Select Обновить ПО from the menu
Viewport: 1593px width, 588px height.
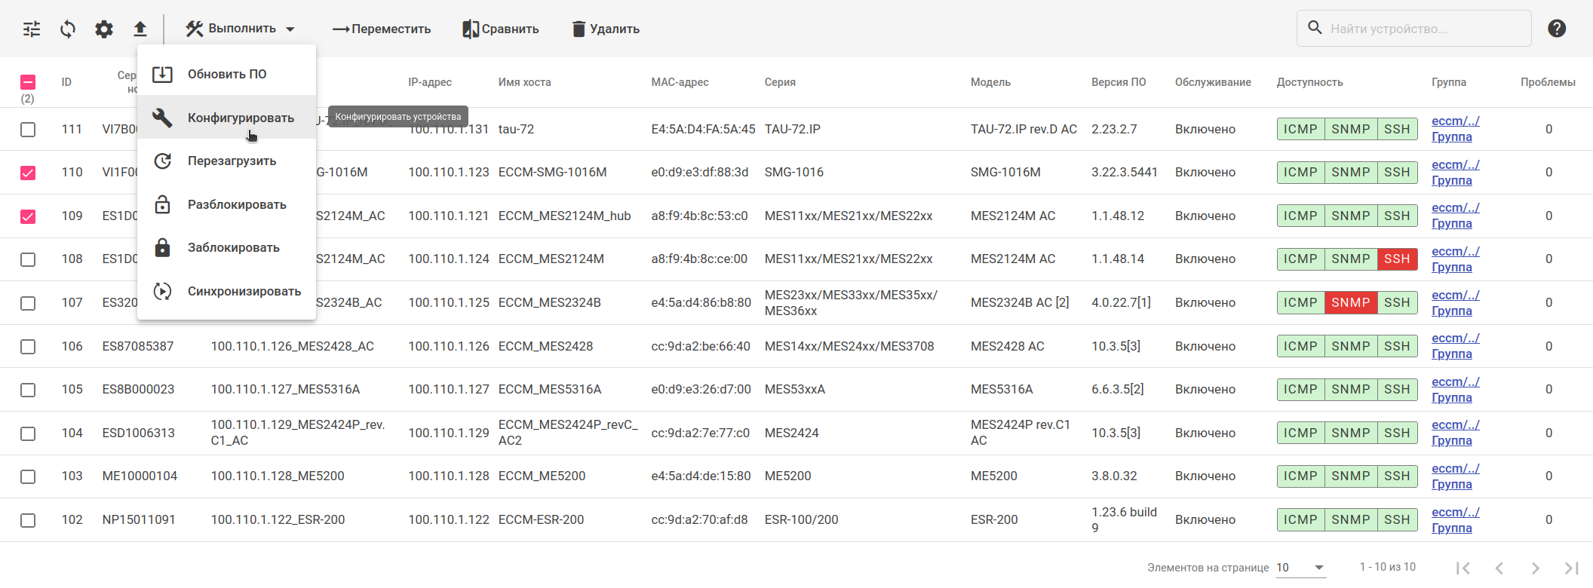click(226, 75)
